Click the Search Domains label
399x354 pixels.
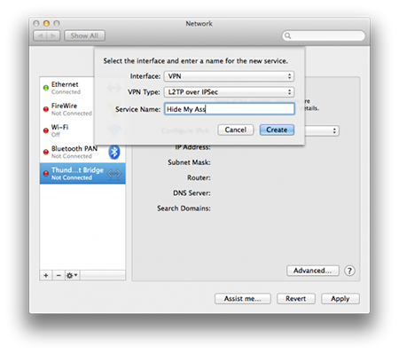click(184, 208)
